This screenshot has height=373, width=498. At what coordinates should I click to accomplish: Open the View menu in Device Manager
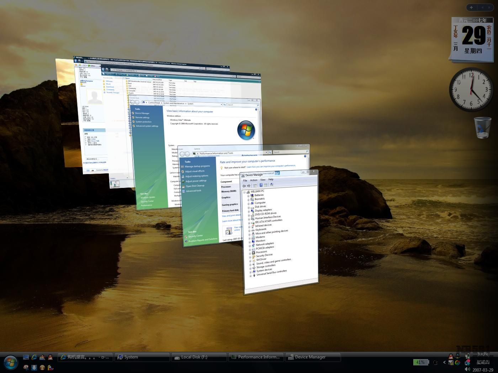(x=263, y=180)
